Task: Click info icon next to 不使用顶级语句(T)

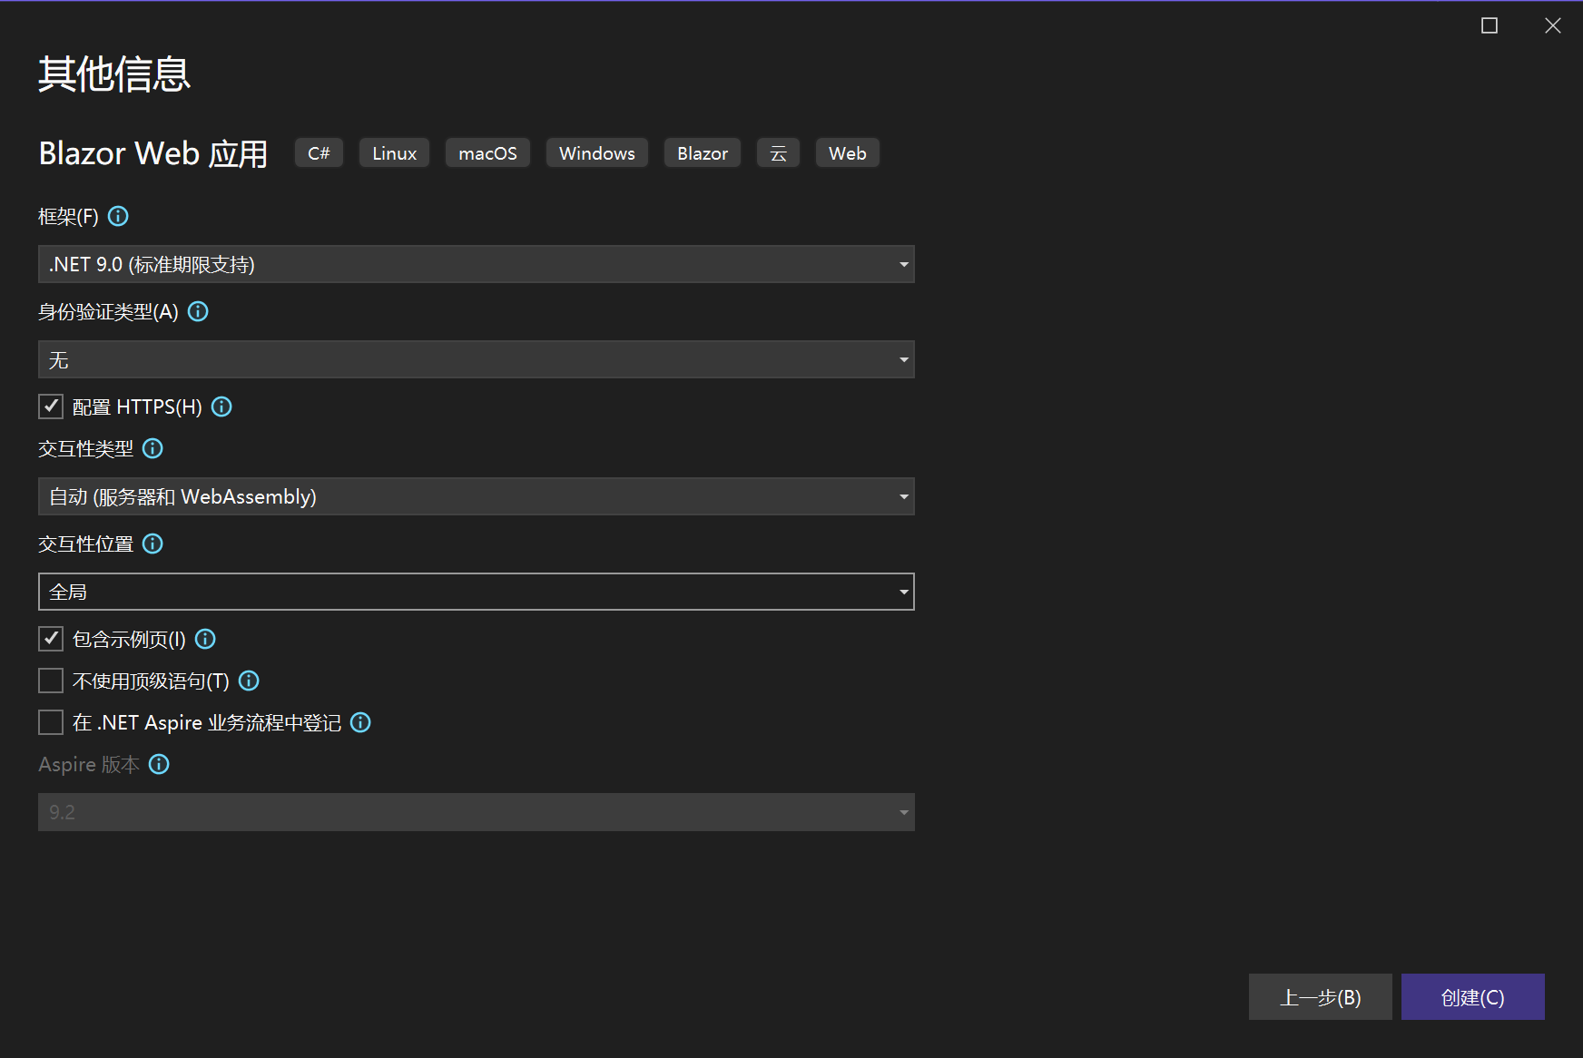Action: pos(249,681)
